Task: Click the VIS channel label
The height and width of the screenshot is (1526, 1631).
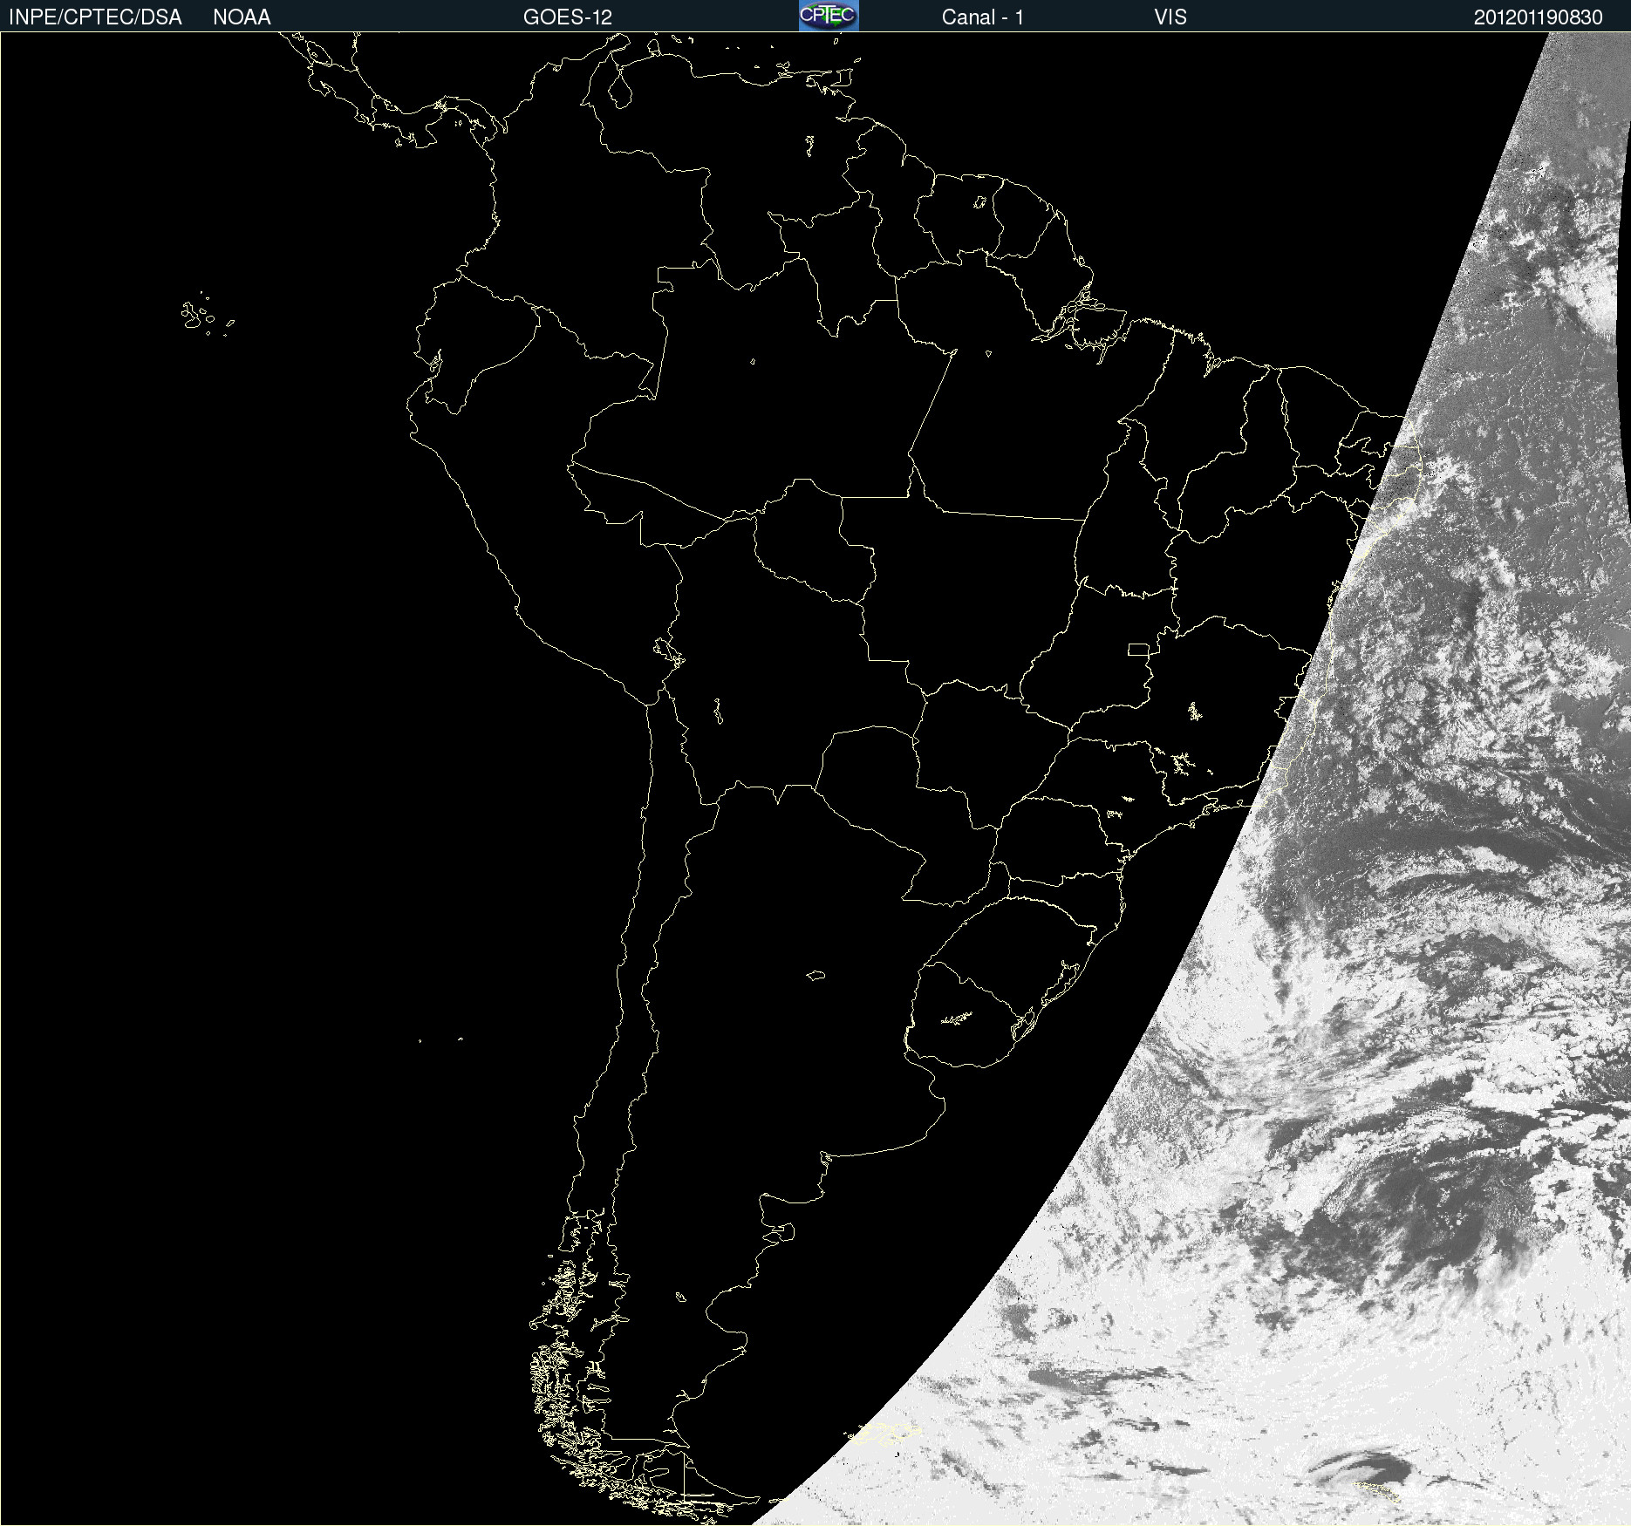Action: (1170, 17)
